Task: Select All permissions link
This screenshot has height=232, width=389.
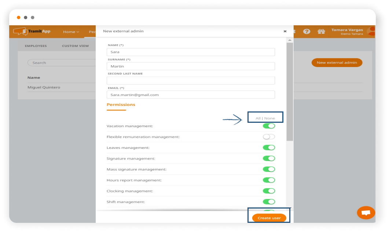Action: point(258,118)
